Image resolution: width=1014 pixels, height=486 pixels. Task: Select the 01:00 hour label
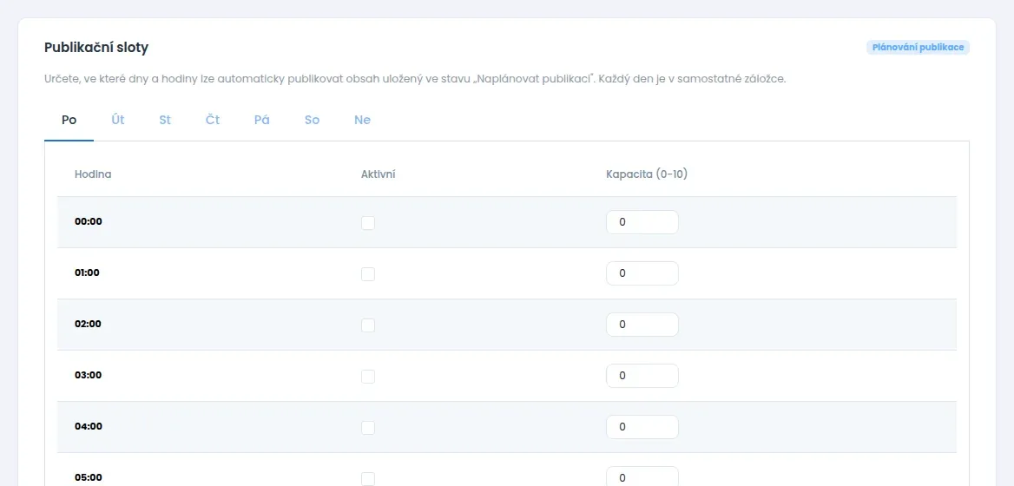pyautogui.click(x=88, y=273)
